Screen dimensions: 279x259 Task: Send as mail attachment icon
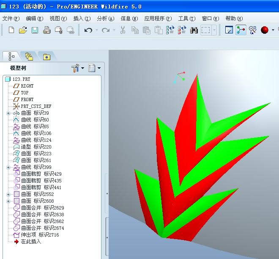pyautogui.click(x=58, y=30)
